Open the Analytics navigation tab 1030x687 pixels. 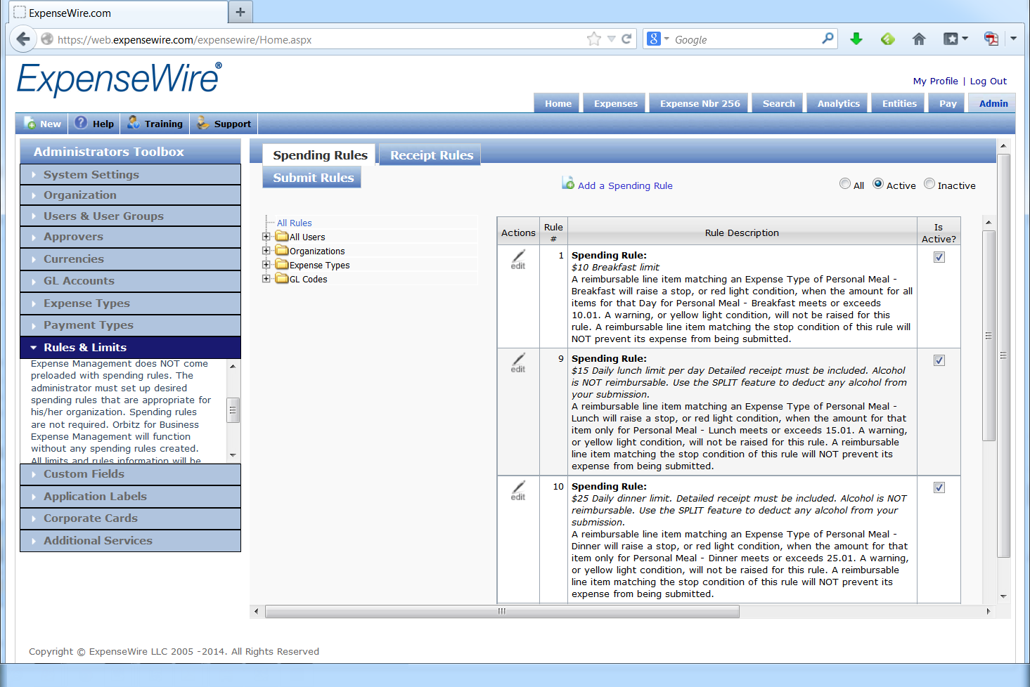coord(837,103)
